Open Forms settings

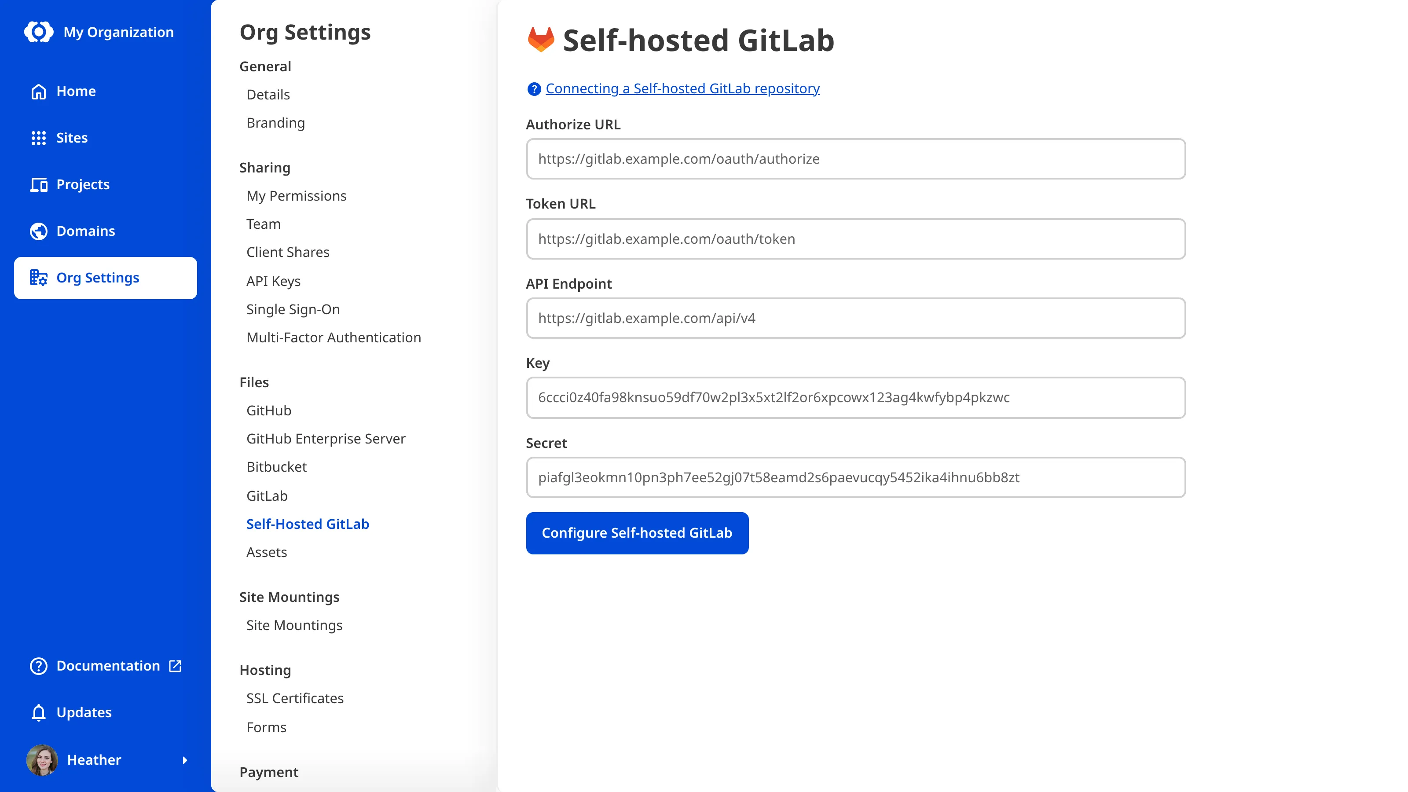tap(266, 727)
